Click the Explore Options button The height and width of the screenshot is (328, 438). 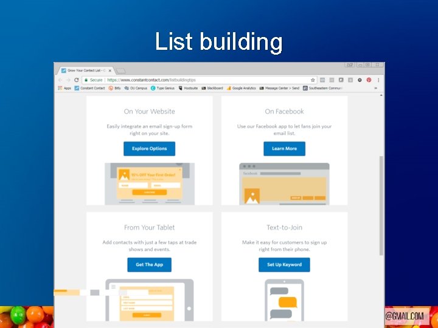click(150, 149)
